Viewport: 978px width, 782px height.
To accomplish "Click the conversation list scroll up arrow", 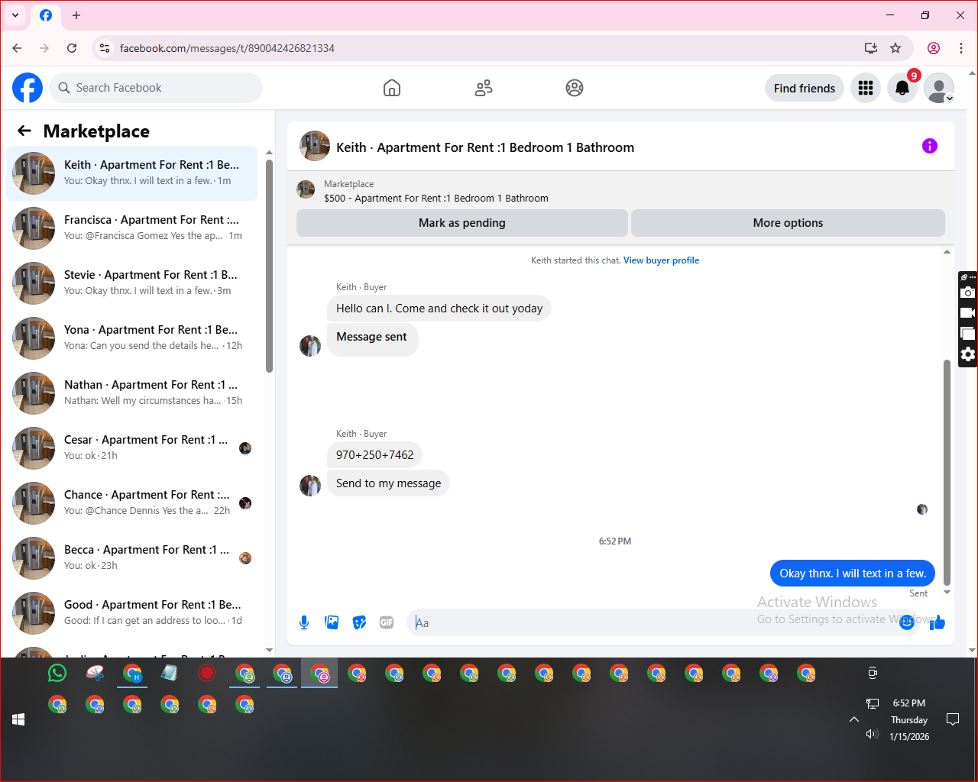I will click(x=269, y=153).
